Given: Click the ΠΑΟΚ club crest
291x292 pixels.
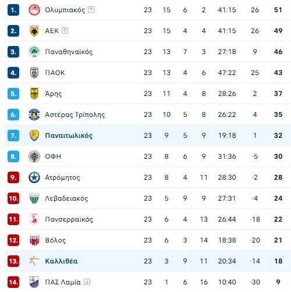Looking at the screenshot, I should pyautogui.click(x=34, y=73).
